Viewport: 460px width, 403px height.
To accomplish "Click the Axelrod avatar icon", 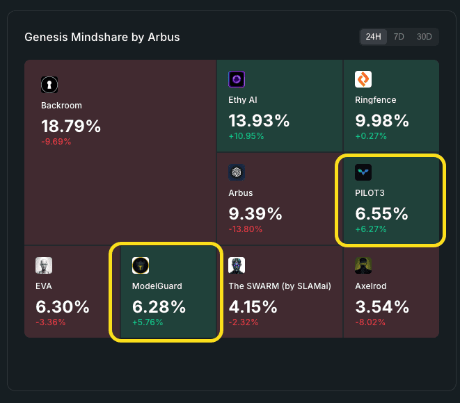I will point(363,265).
